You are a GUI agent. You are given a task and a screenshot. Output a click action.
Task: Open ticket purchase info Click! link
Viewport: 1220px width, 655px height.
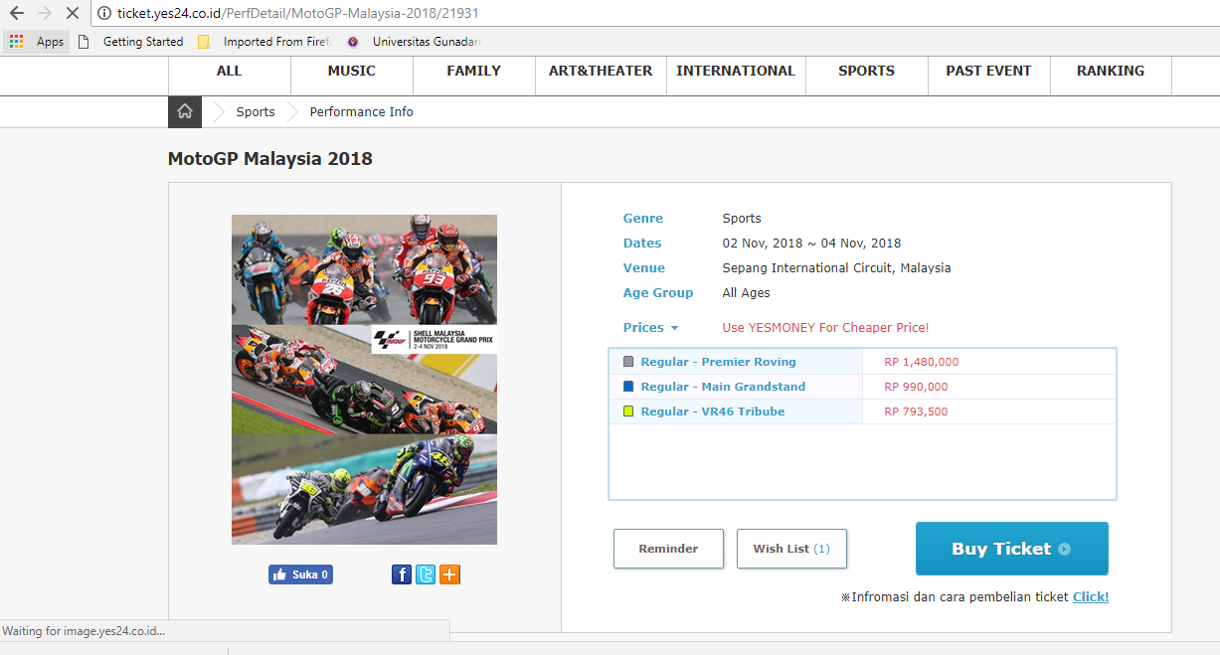[1091, 597]
